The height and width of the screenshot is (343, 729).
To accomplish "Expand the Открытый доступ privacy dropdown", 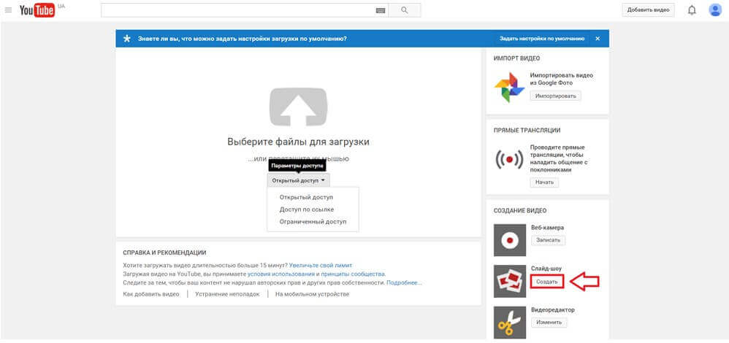I will pos(298,180).
